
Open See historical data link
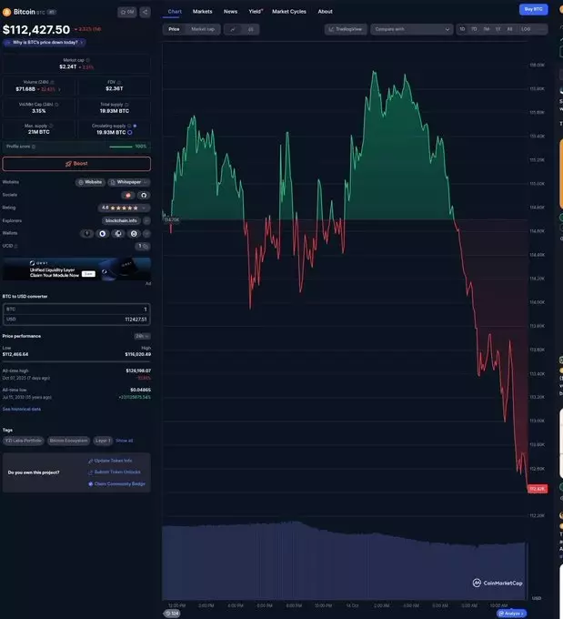pos(21,409)
